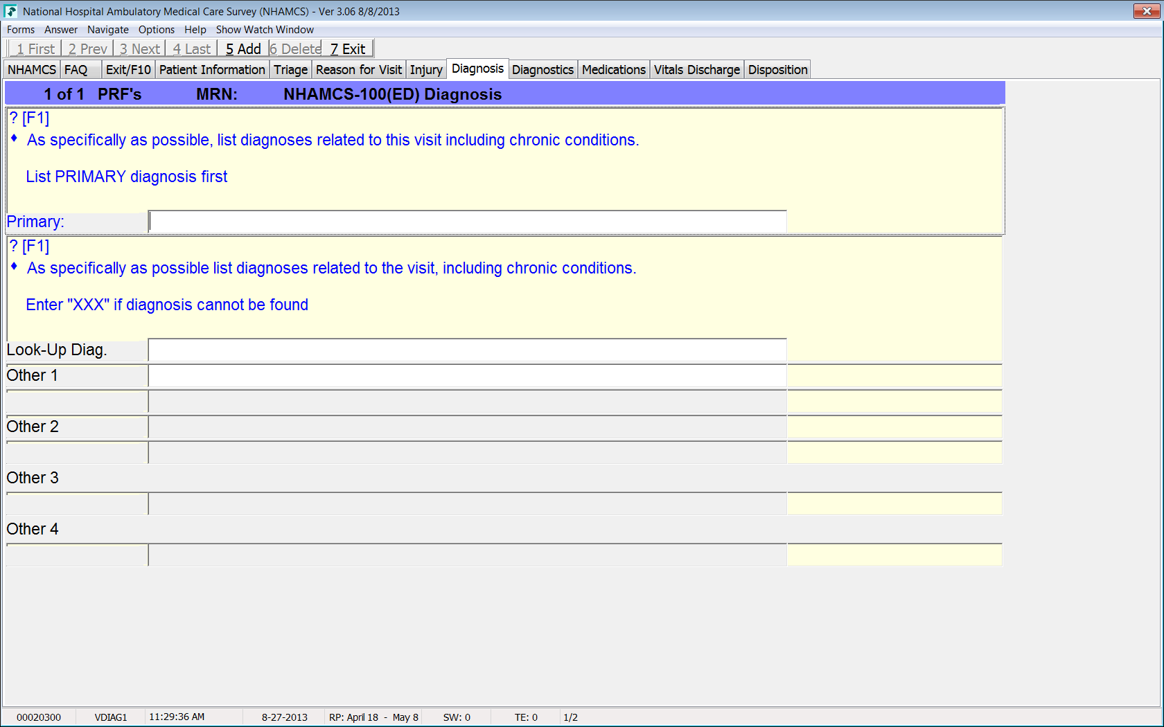Click the status bar time '11:29:36 AM'
Image resolution: width=1164 pixels, height=727 pixels.
click(177, 717)
